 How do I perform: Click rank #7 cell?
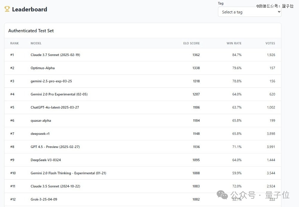(x=12, y=134)
